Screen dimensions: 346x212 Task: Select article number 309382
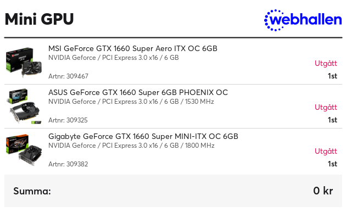click(x=68, y=164)
